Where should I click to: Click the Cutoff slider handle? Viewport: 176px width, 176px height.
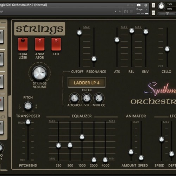point(79,32)
